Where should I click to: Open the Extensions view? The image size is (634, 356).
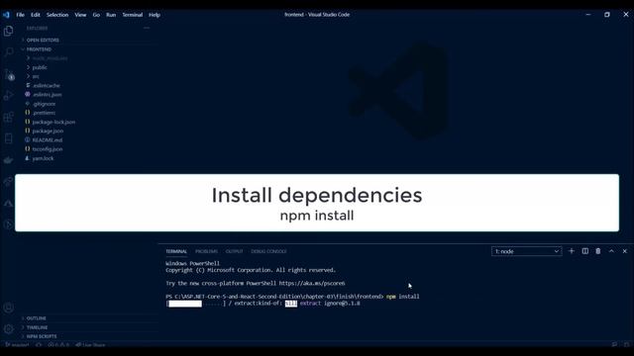(x=9, y=118)
